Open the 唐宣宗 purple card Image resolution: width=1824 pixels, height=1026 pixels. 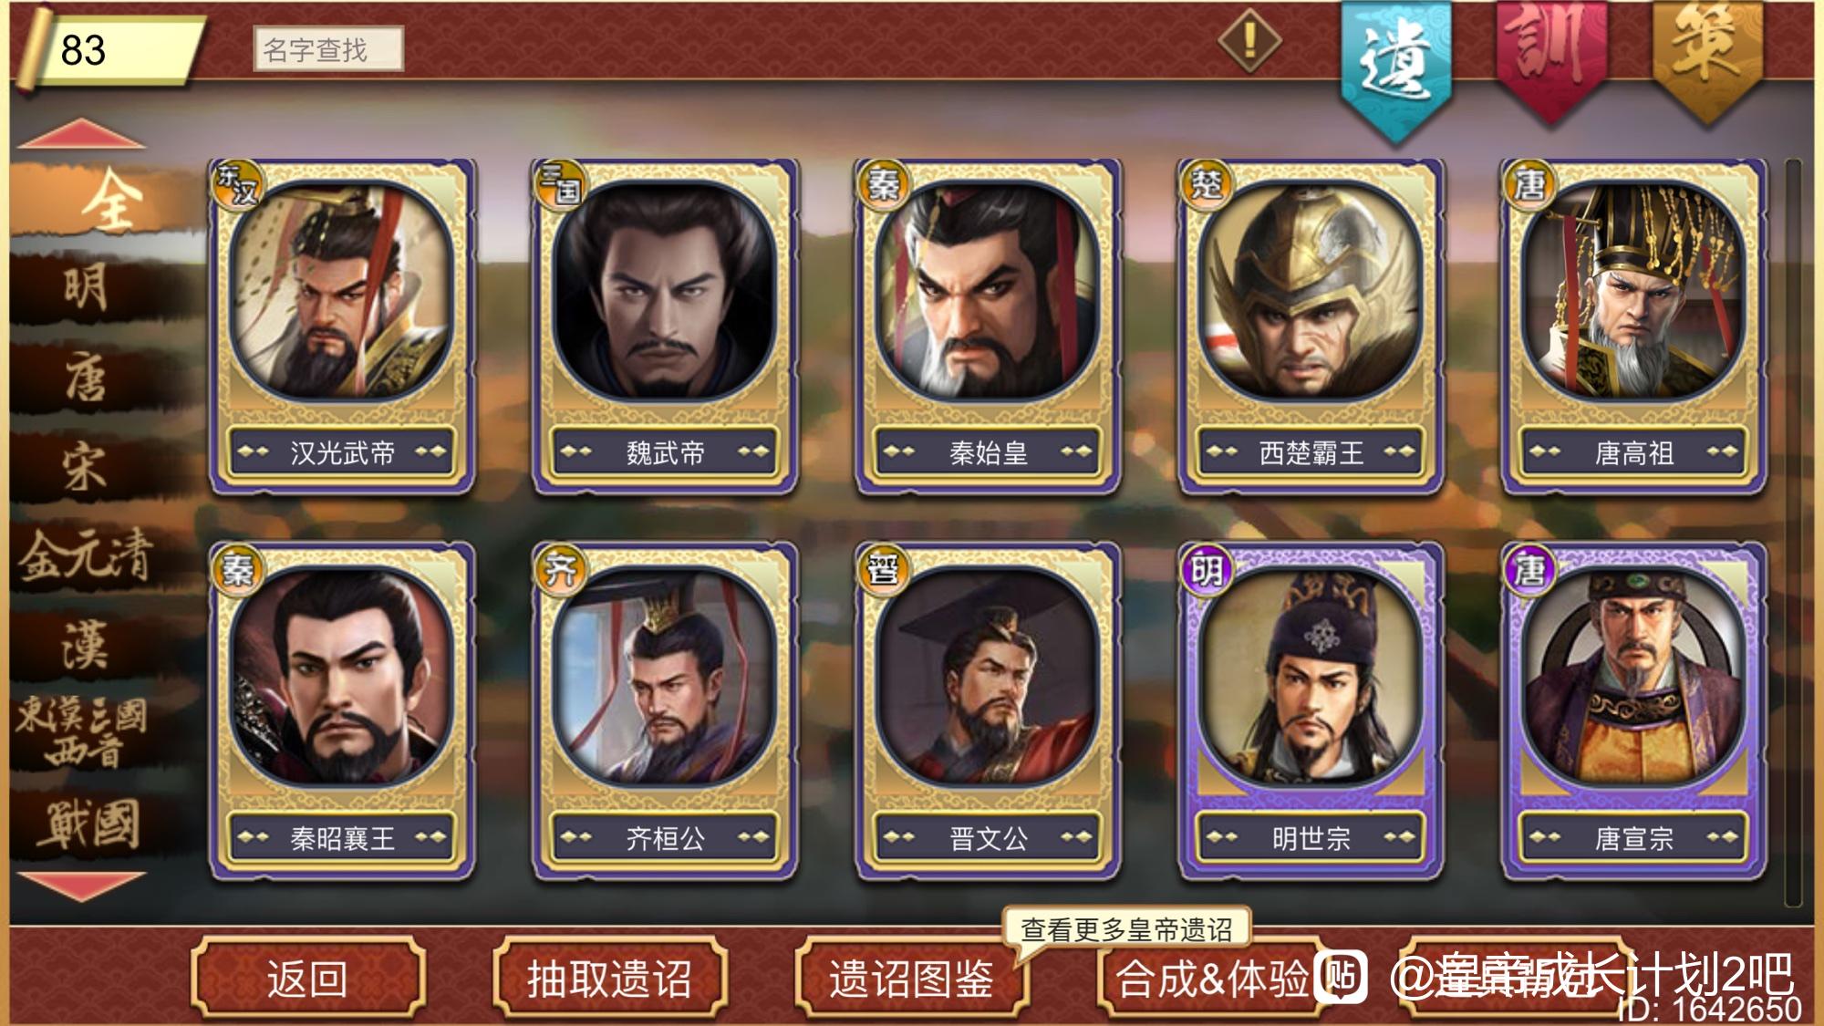pyautogui.click(x=1633, y=712)
